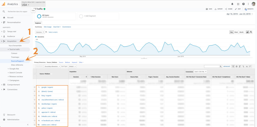This screenshot has width=257, height=127.
Task: Tick the checkbox for (direct) / (none)
Action: pos(35,91)
